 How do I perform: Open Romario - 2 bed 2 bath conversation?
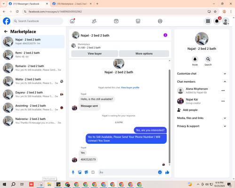(x=33, y=68)
